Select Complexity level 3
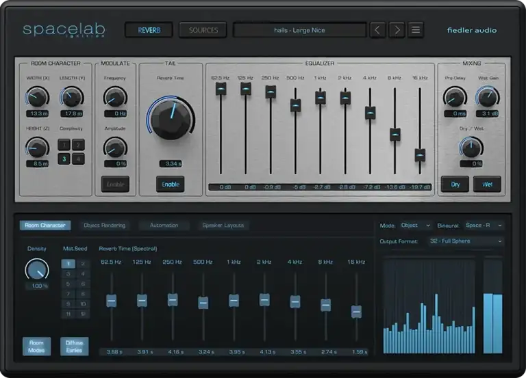 (64, 159)
